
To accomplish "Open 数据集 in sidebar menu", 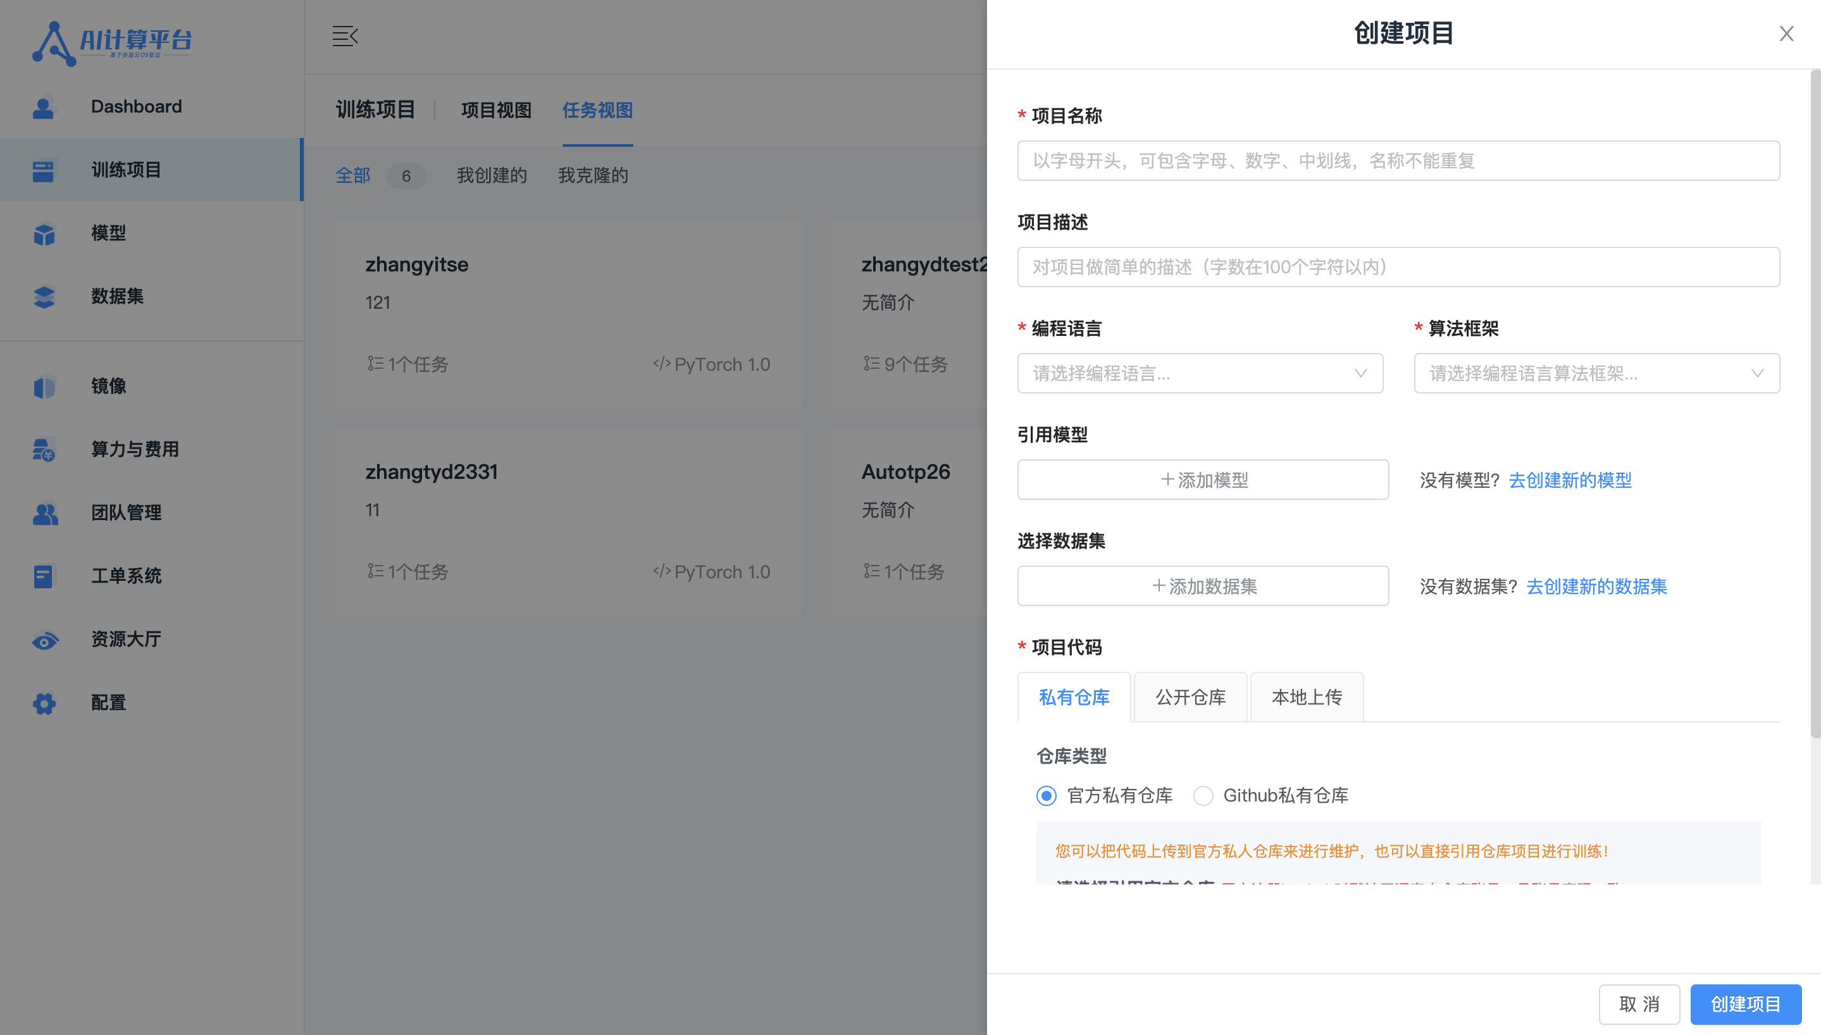I will 151,297.
